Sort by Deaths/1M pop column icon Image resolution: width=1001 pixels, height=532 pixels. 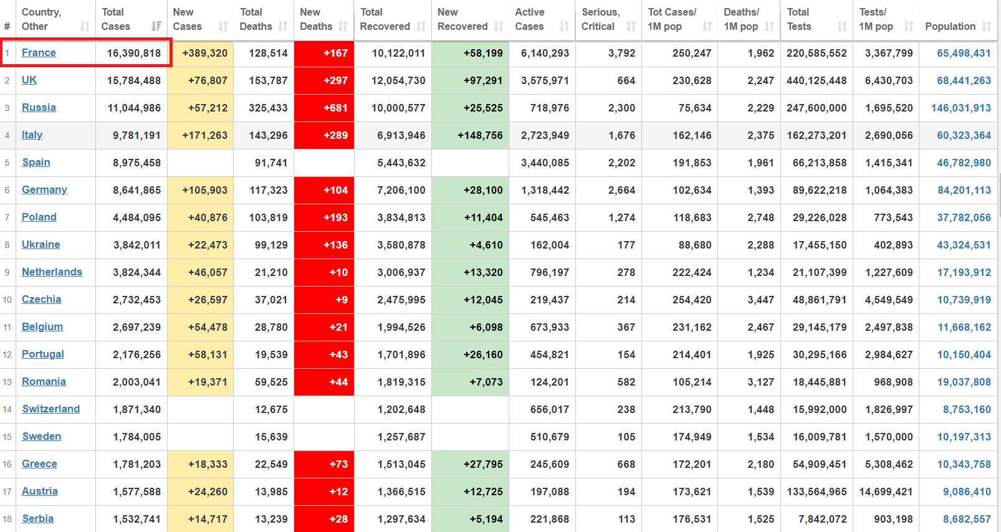[770, 26]
